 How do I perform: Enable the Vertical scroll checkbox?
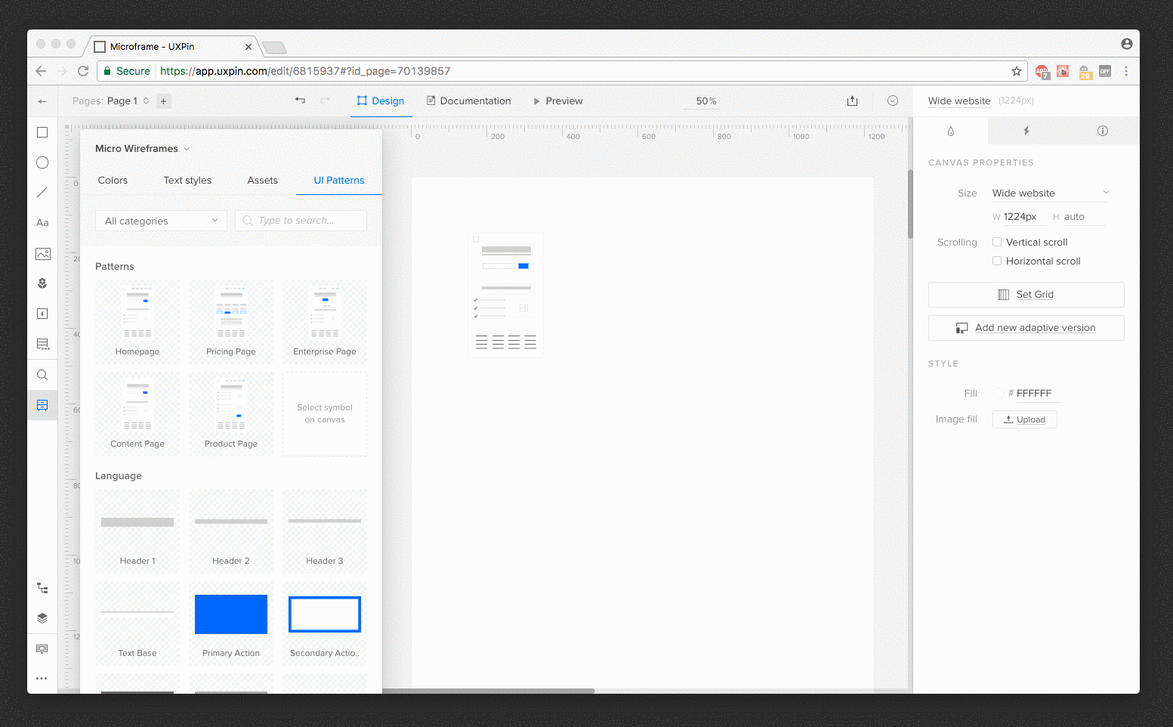pos(997,243)
